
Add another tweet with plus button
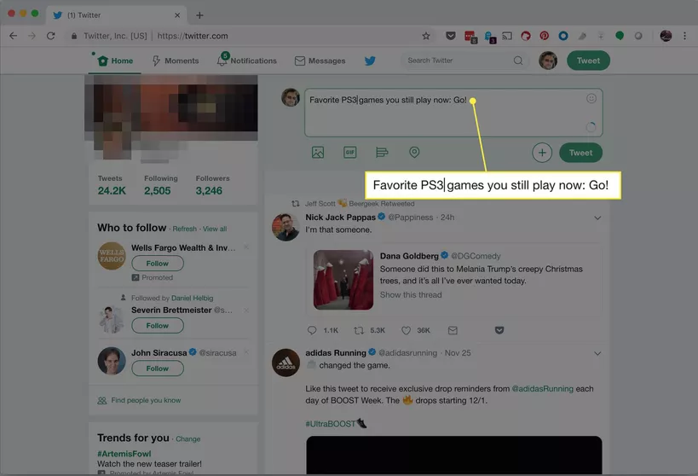[x=542, y=153]
